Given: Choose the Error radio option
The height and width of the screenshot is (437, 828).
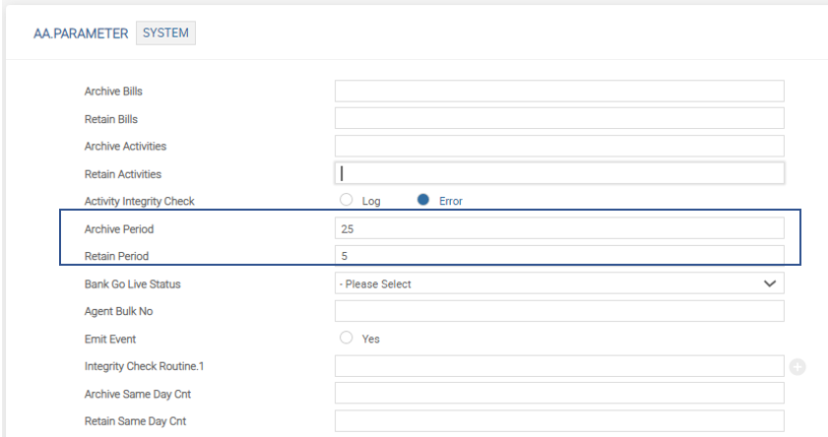Looking at the screenshot, I should pos(423,201).
